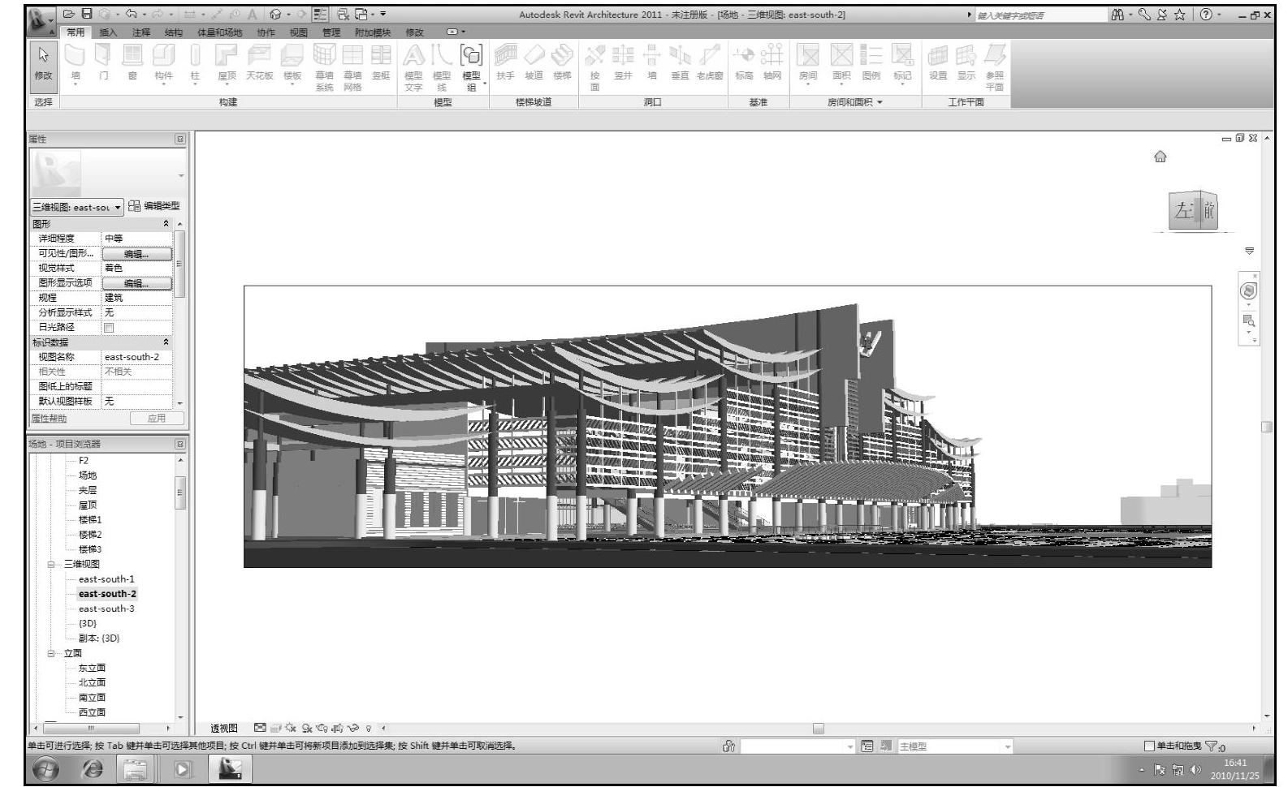Image resolution: width=1288 pixels, height=787 pixels.
Task: Select east-south-1 view in project browser
Action: pyautogui.click(x=106, y=579)
